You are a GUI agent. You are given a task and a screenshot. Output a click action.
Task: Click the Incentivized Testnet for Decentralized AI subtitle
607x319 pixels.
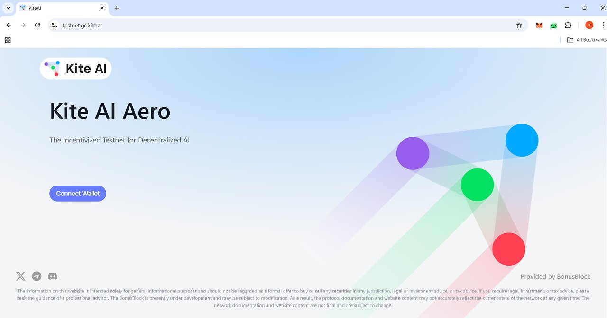[x=120, y=140]
